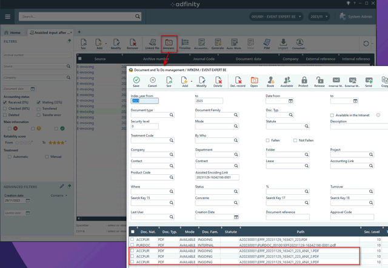Viewport: 388px width, 268px height.
Task: Click the Annexes toolbar icon
Action: [x=169, y=44]
